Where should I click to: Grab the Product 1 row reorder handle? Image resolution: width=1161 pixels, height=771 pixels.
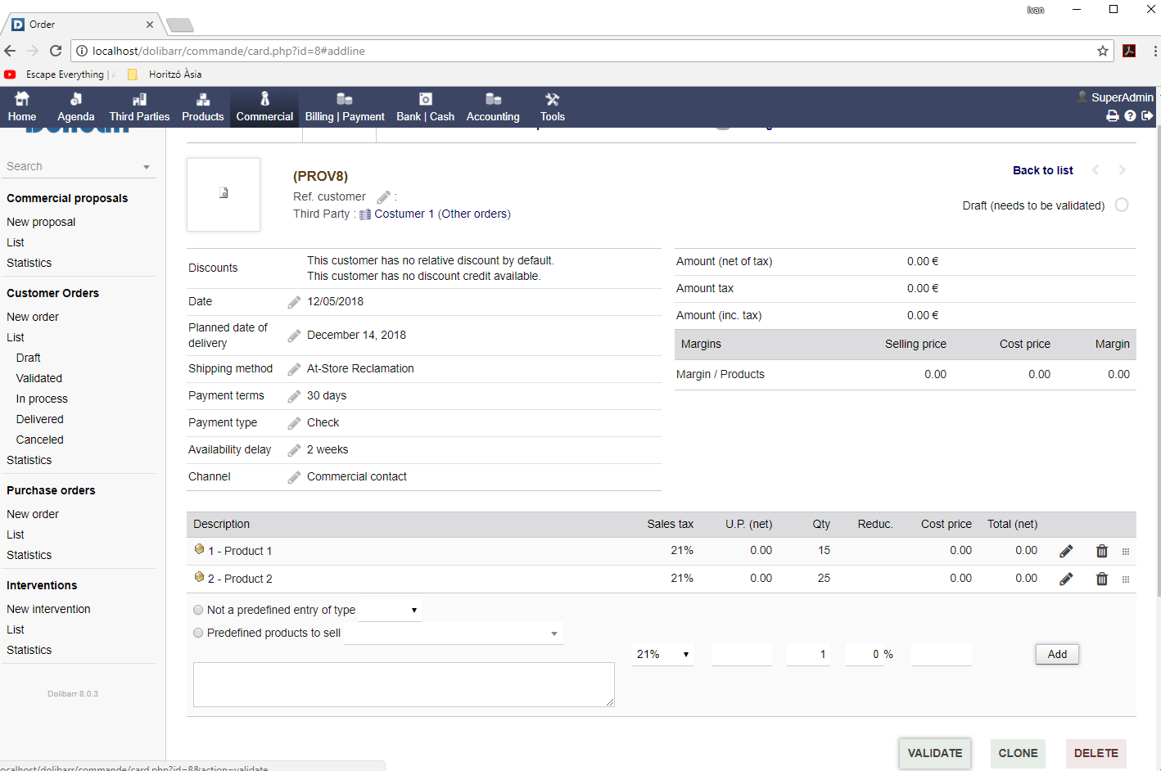pos(1126,552)
